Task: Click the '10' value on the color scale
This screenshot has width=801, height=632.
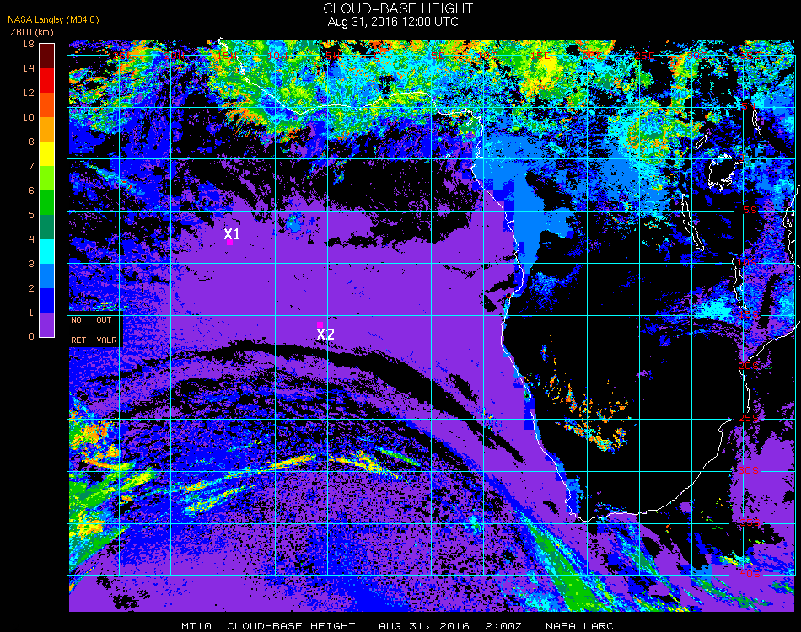Action: point(28,117)
